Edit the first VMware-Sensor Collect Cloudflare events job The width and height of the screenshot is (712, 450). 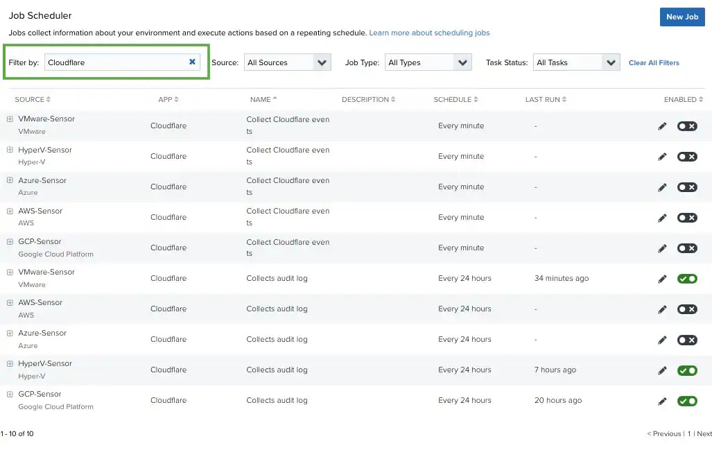(662, 126)
